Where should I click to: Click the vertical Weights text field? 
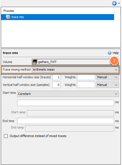pos(86,85)
